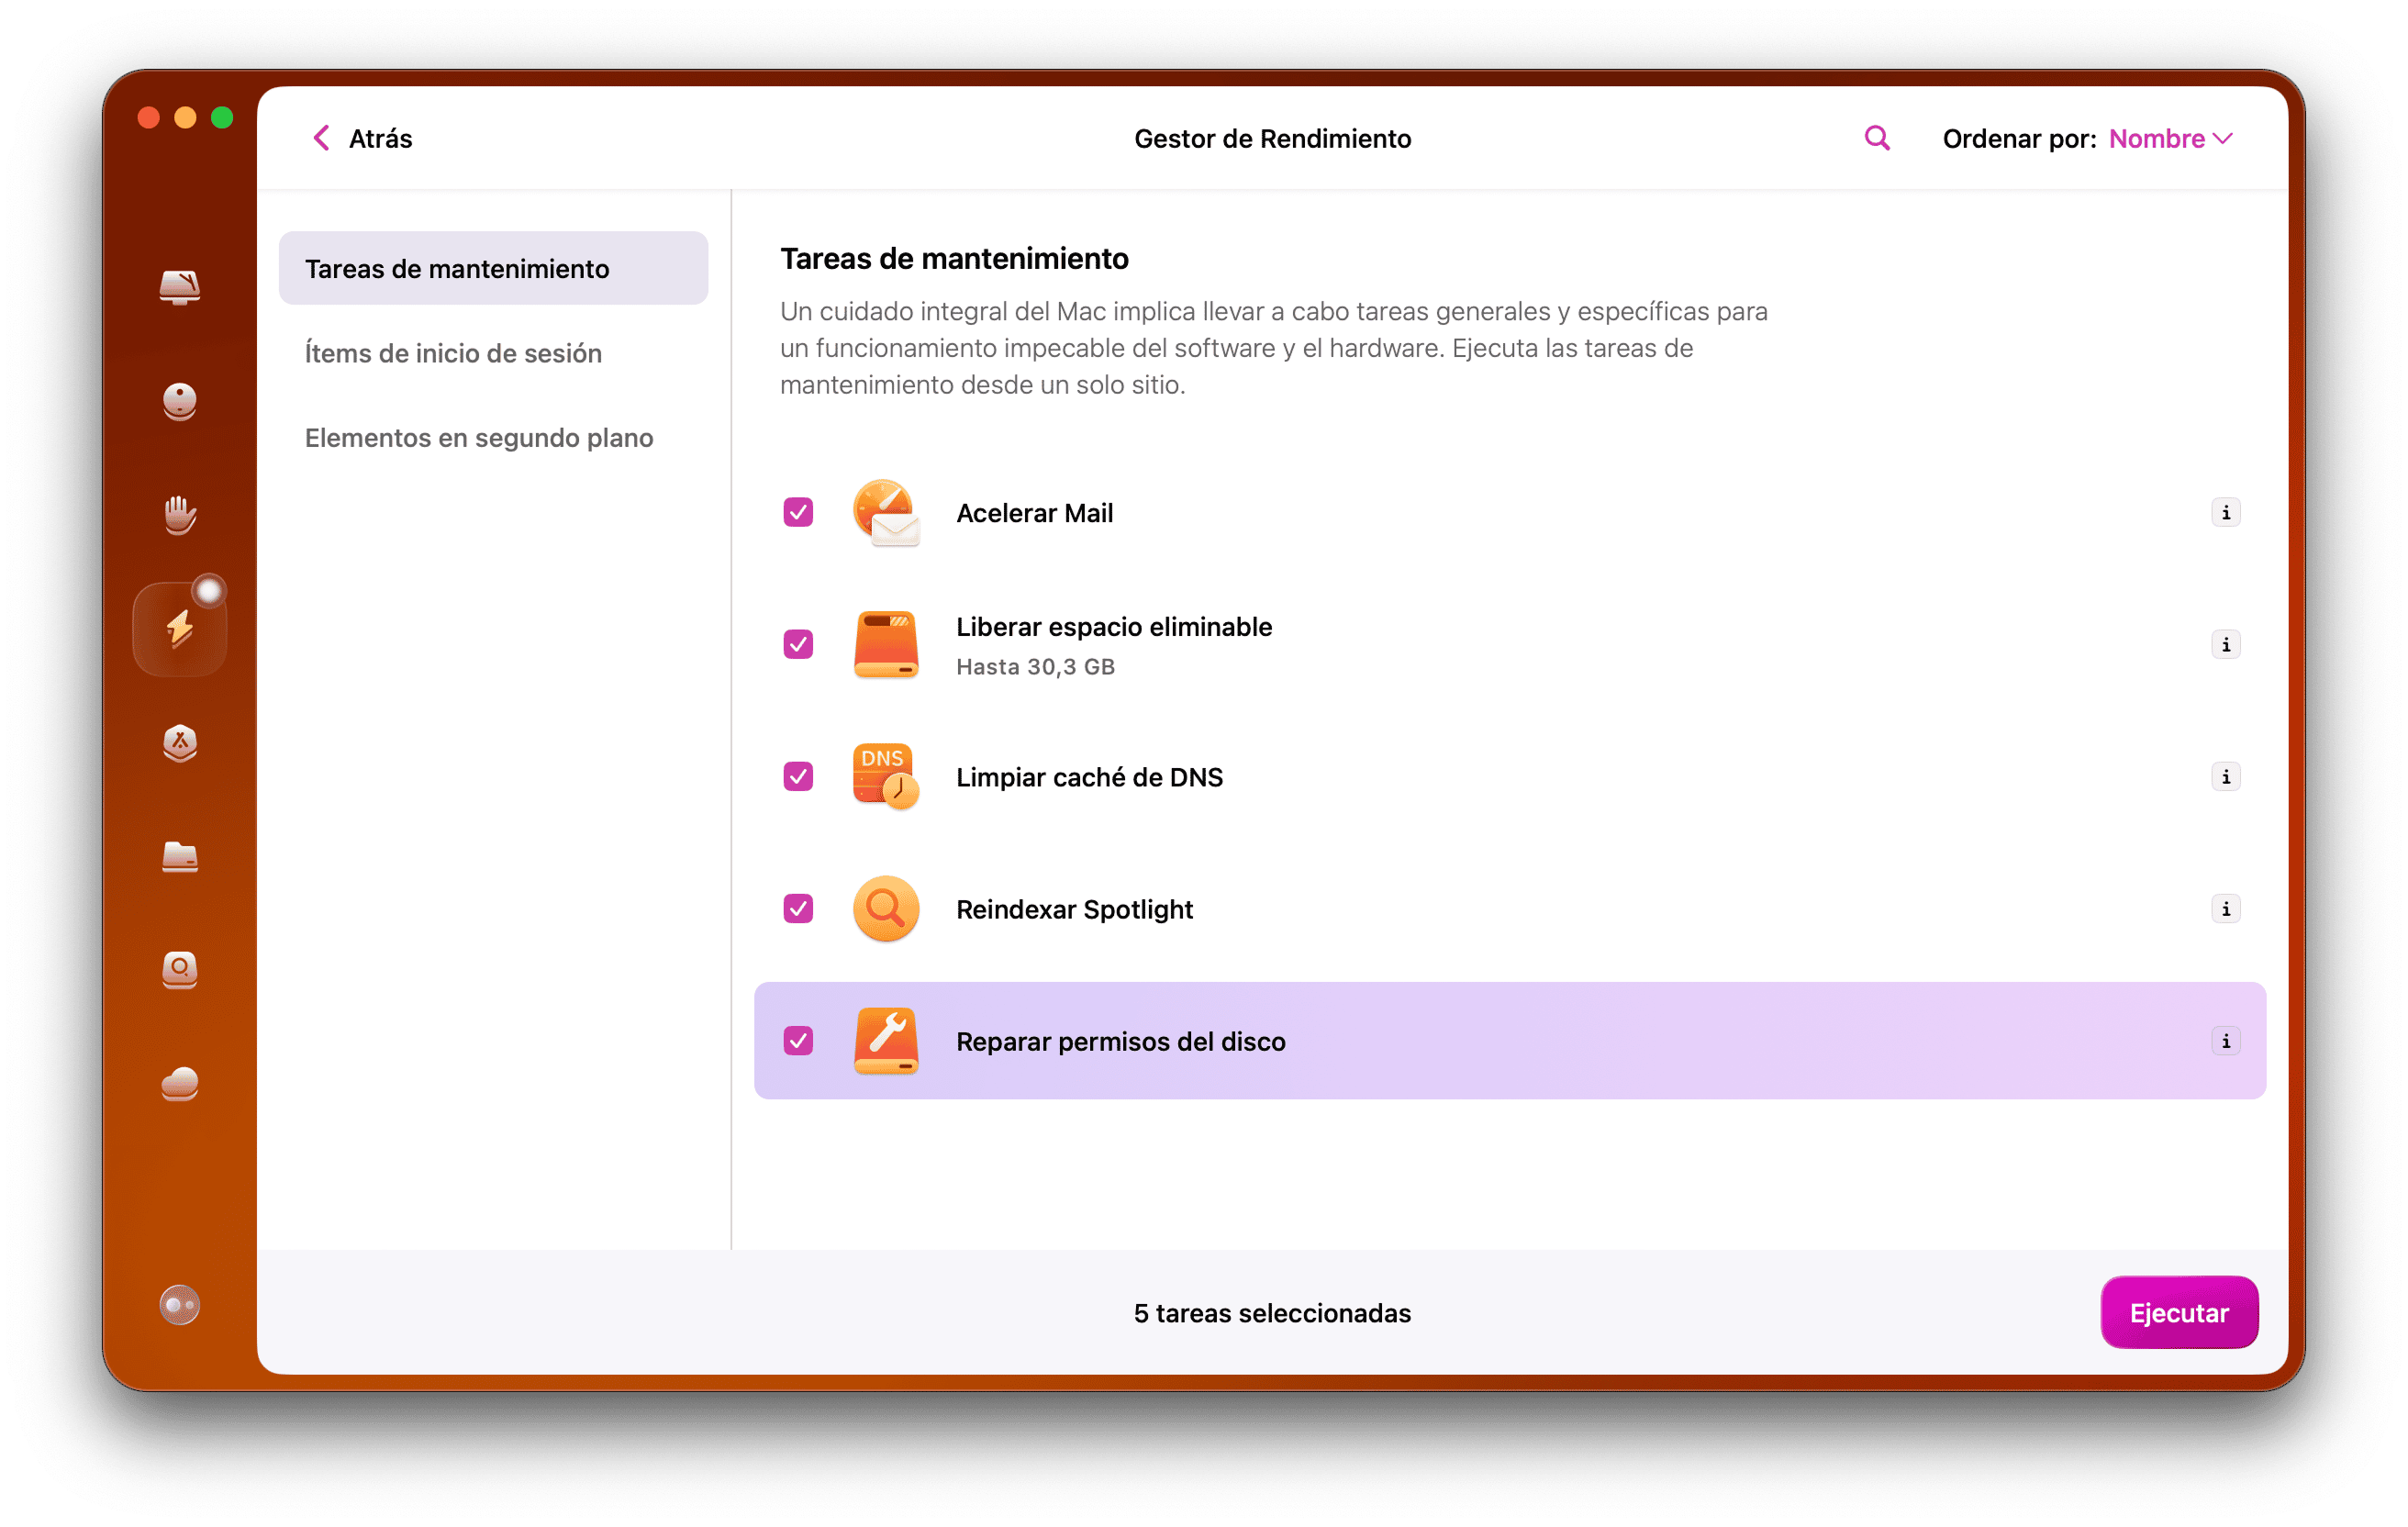Open the Protection module (hand icon)
The width and height of the screenshot is (2408, 1527).
tap(180, 515)
